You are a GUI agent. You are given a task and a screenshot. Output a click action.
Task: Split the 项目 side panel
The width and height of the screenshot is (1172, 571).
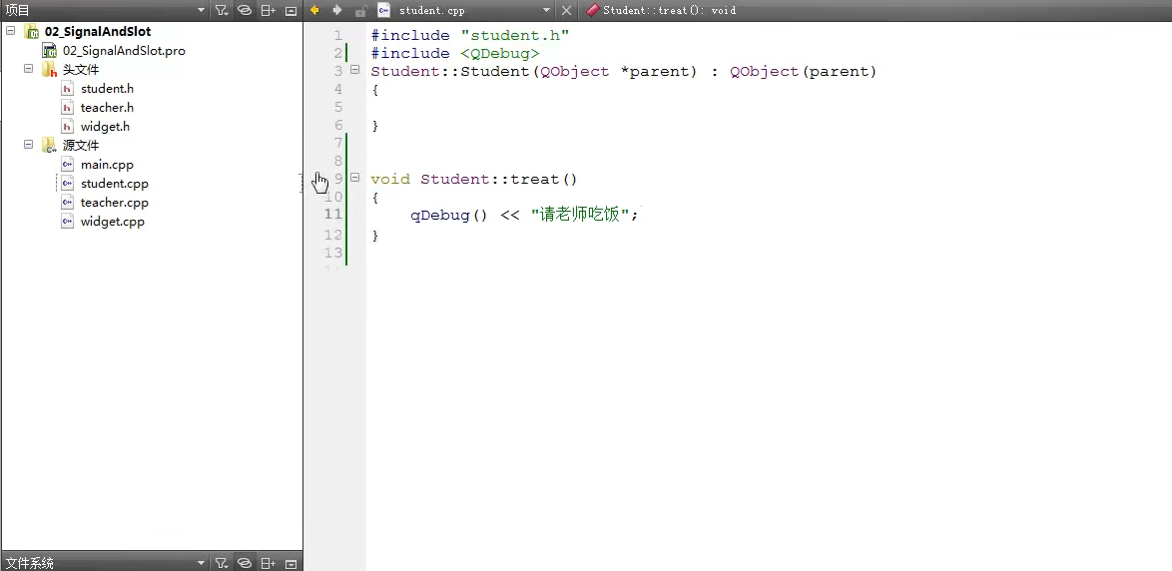pyautogui.click(x=269, y=10)
